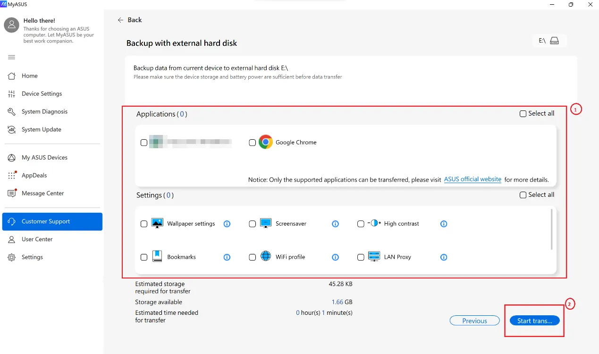Screen dimensions: 599x354
Task: Go back using the Back arrow
Action: (x=121, y=20)
